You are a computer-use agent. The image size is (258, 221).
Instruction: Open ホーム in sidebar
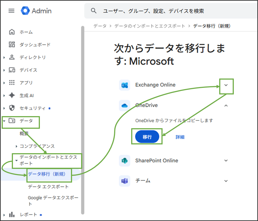(x=26, y=32)
